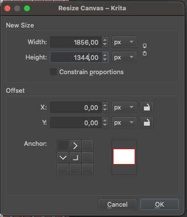Toggle the X offset lock icon
This screenshot has width=187, height=217.
click(x=147, y=108)
